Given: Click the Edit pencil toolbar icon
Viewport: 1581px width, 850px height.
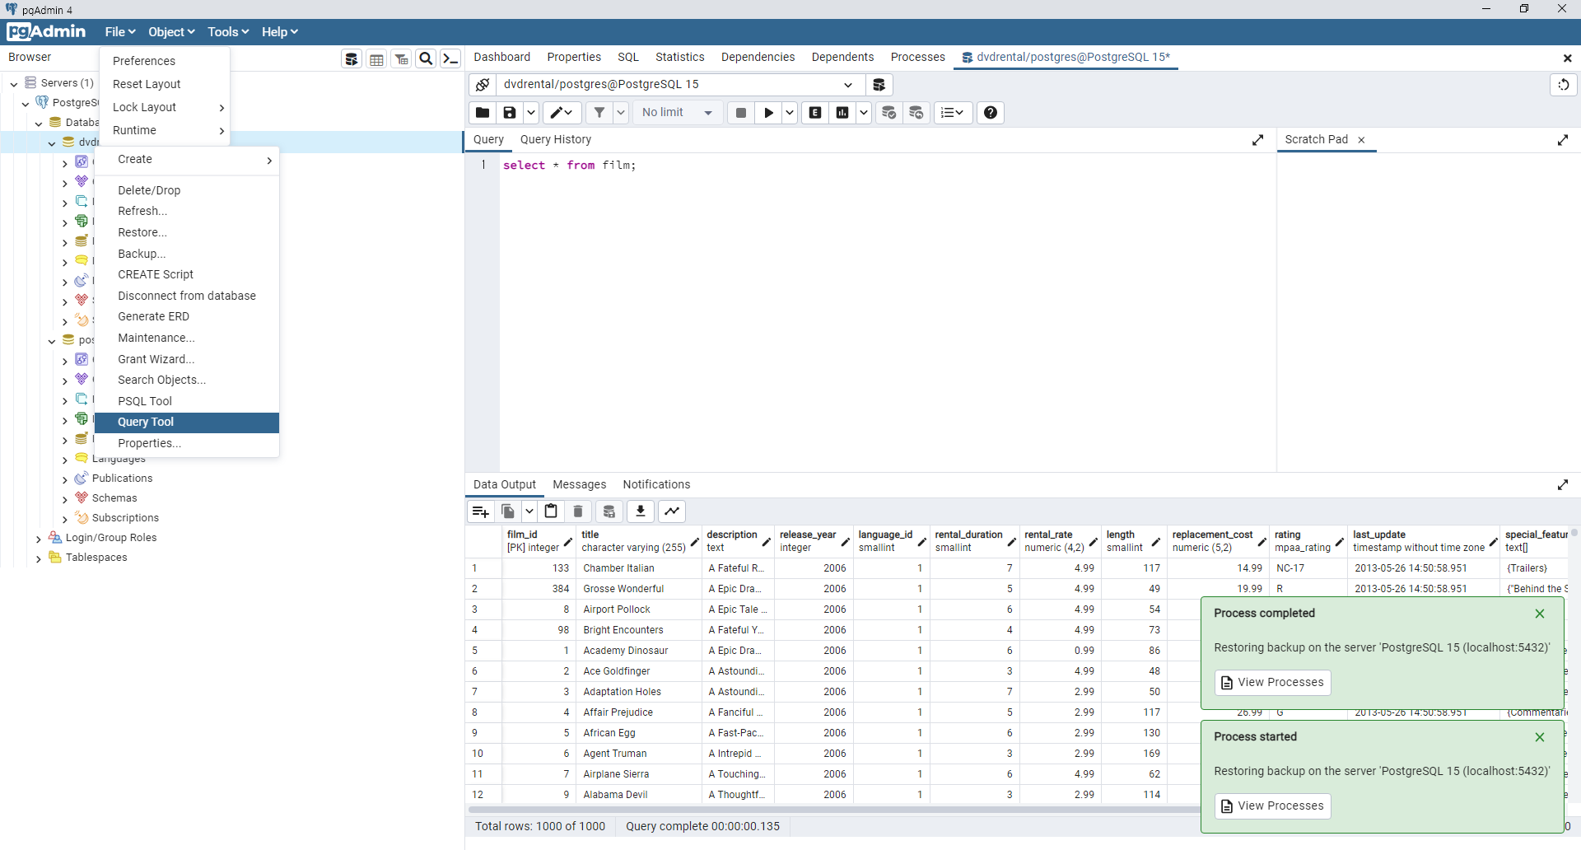Looking at the screenshot, I should 562,113.
